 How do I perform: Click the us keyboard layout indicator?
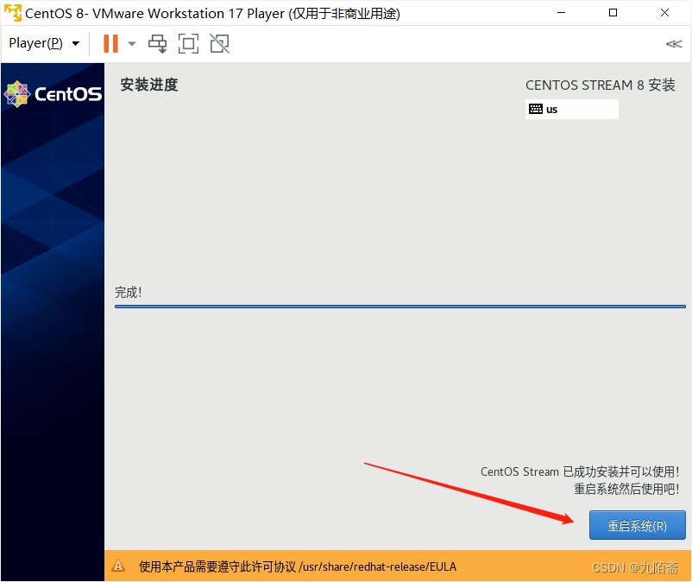571,109
